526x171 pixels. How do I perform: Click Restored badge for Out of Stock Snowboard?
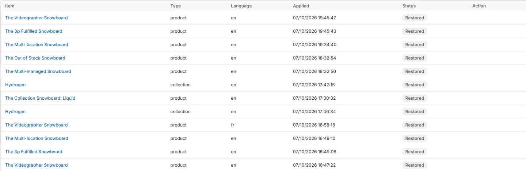pyautogui.click(x=415, y=58)
